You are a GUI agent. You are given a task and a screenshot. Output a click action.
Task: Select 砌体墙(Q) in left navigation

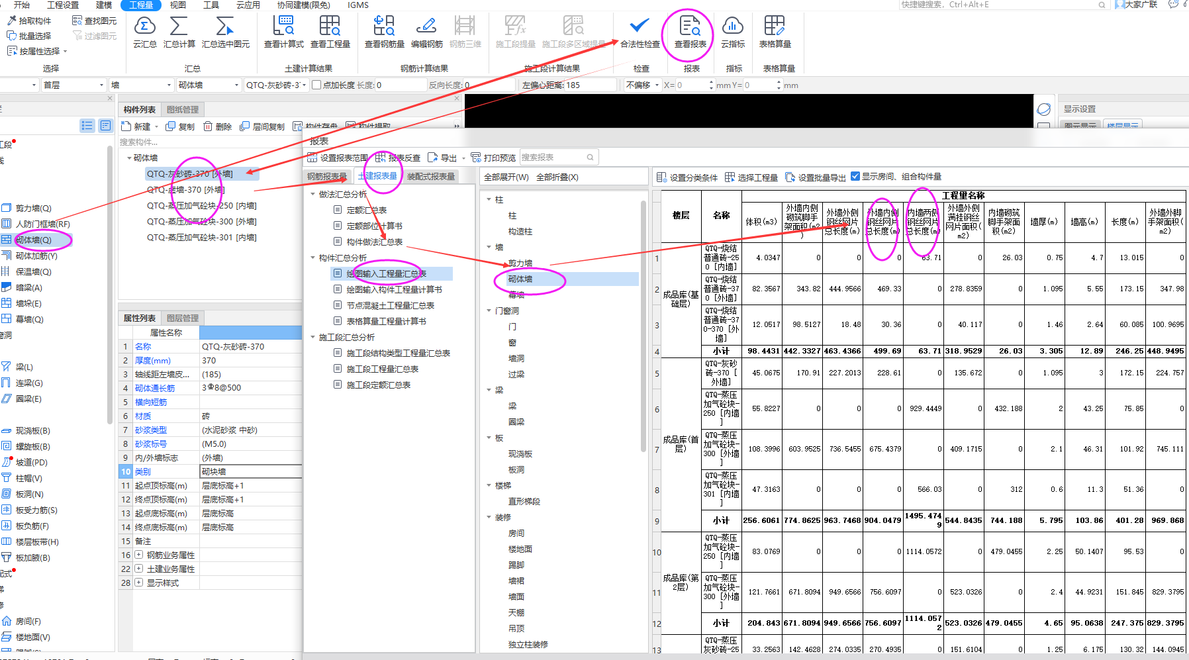coord(33,240)
